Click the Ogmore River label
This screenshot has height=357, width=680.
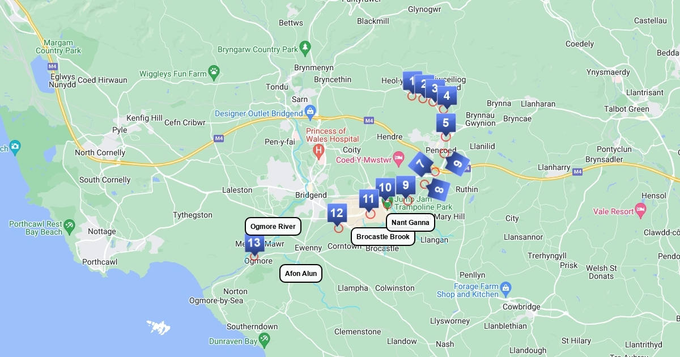coord(273,227)
